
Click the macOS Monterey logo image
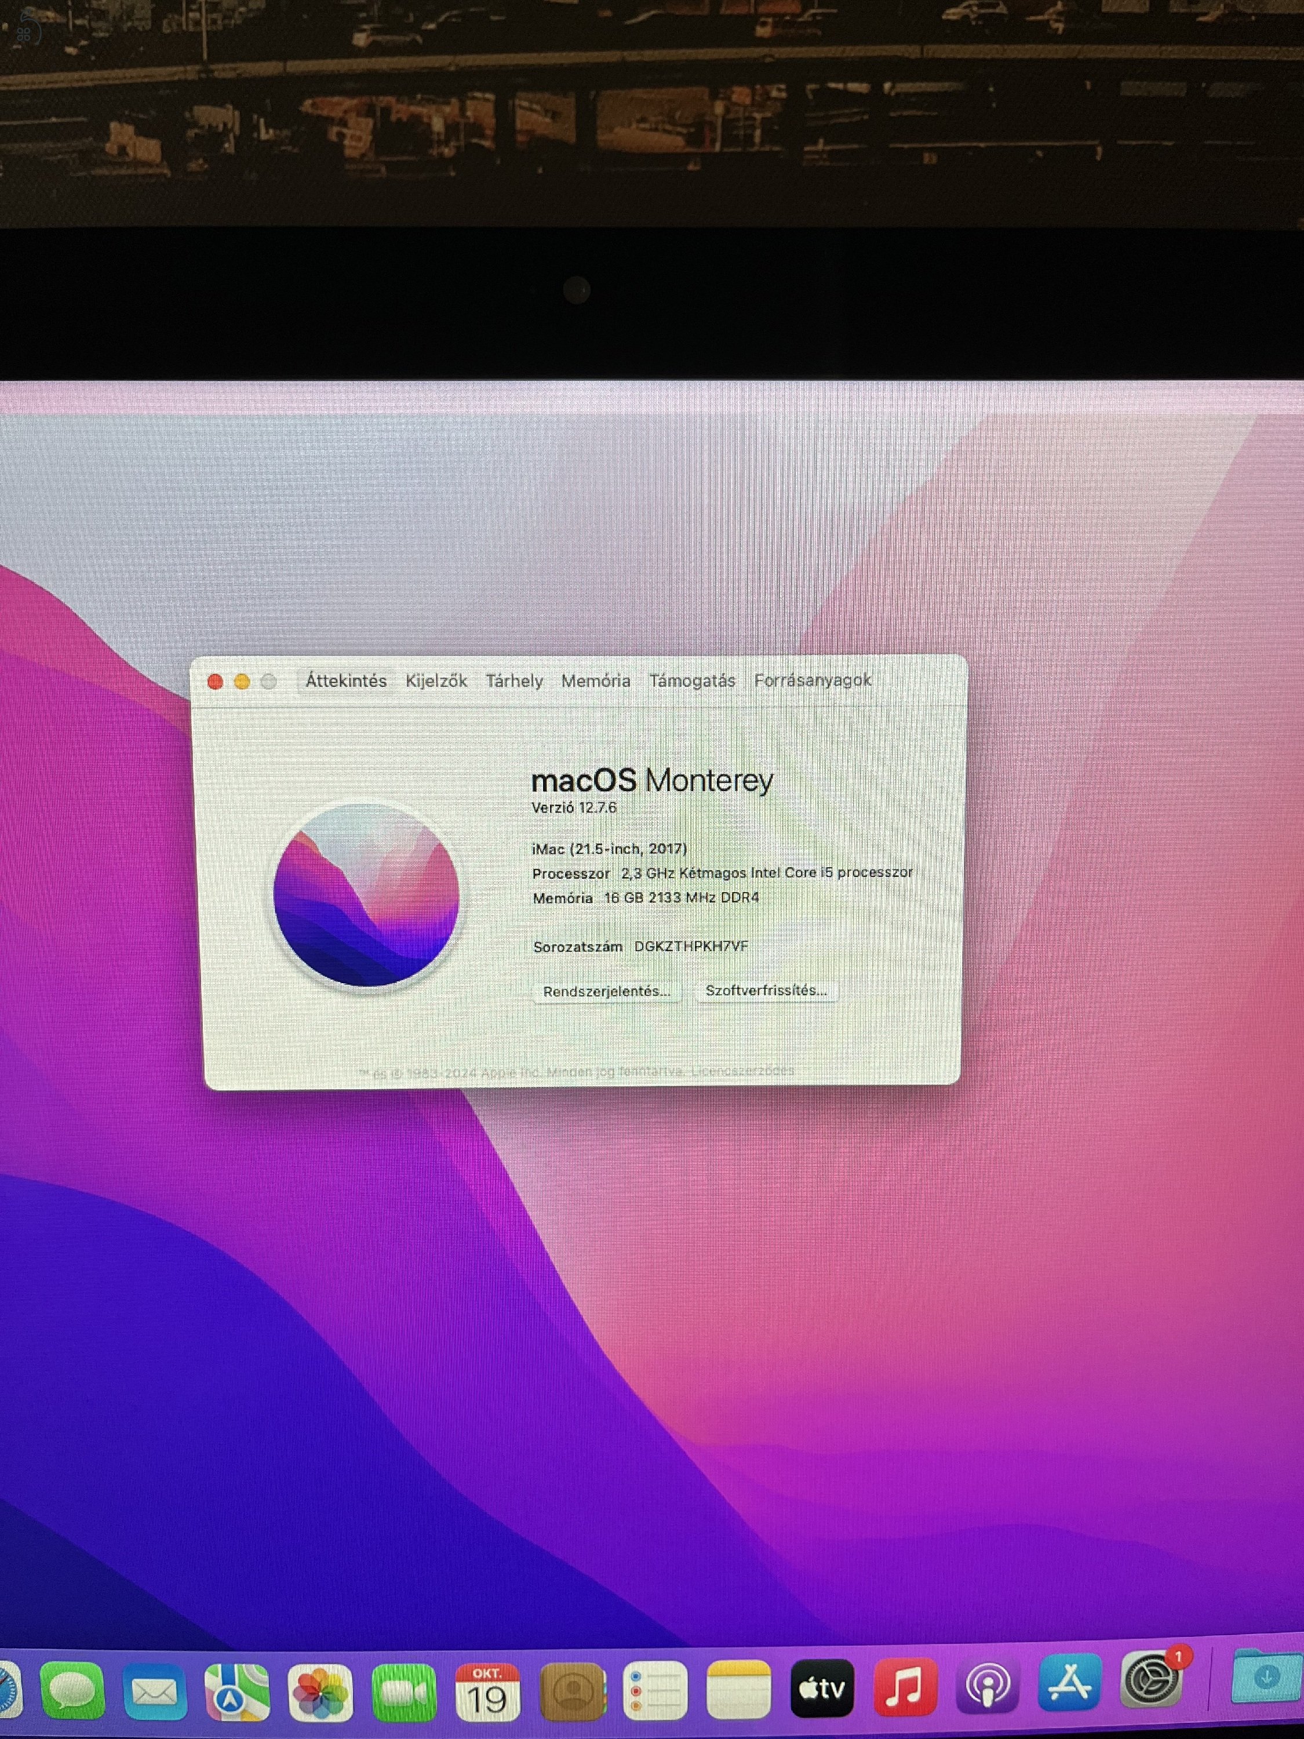366,894
